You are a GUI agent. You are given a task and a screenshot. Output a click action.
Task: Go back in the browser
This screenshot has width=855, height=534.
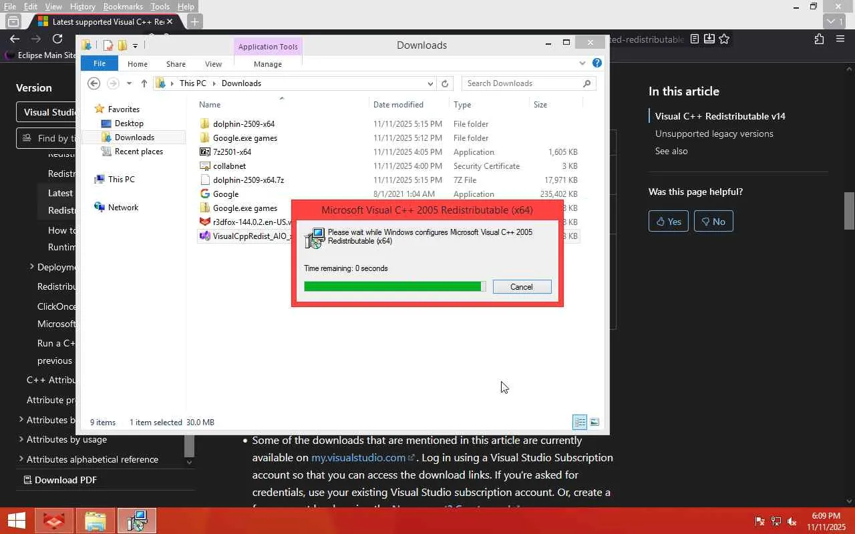(x=15, y=39)
